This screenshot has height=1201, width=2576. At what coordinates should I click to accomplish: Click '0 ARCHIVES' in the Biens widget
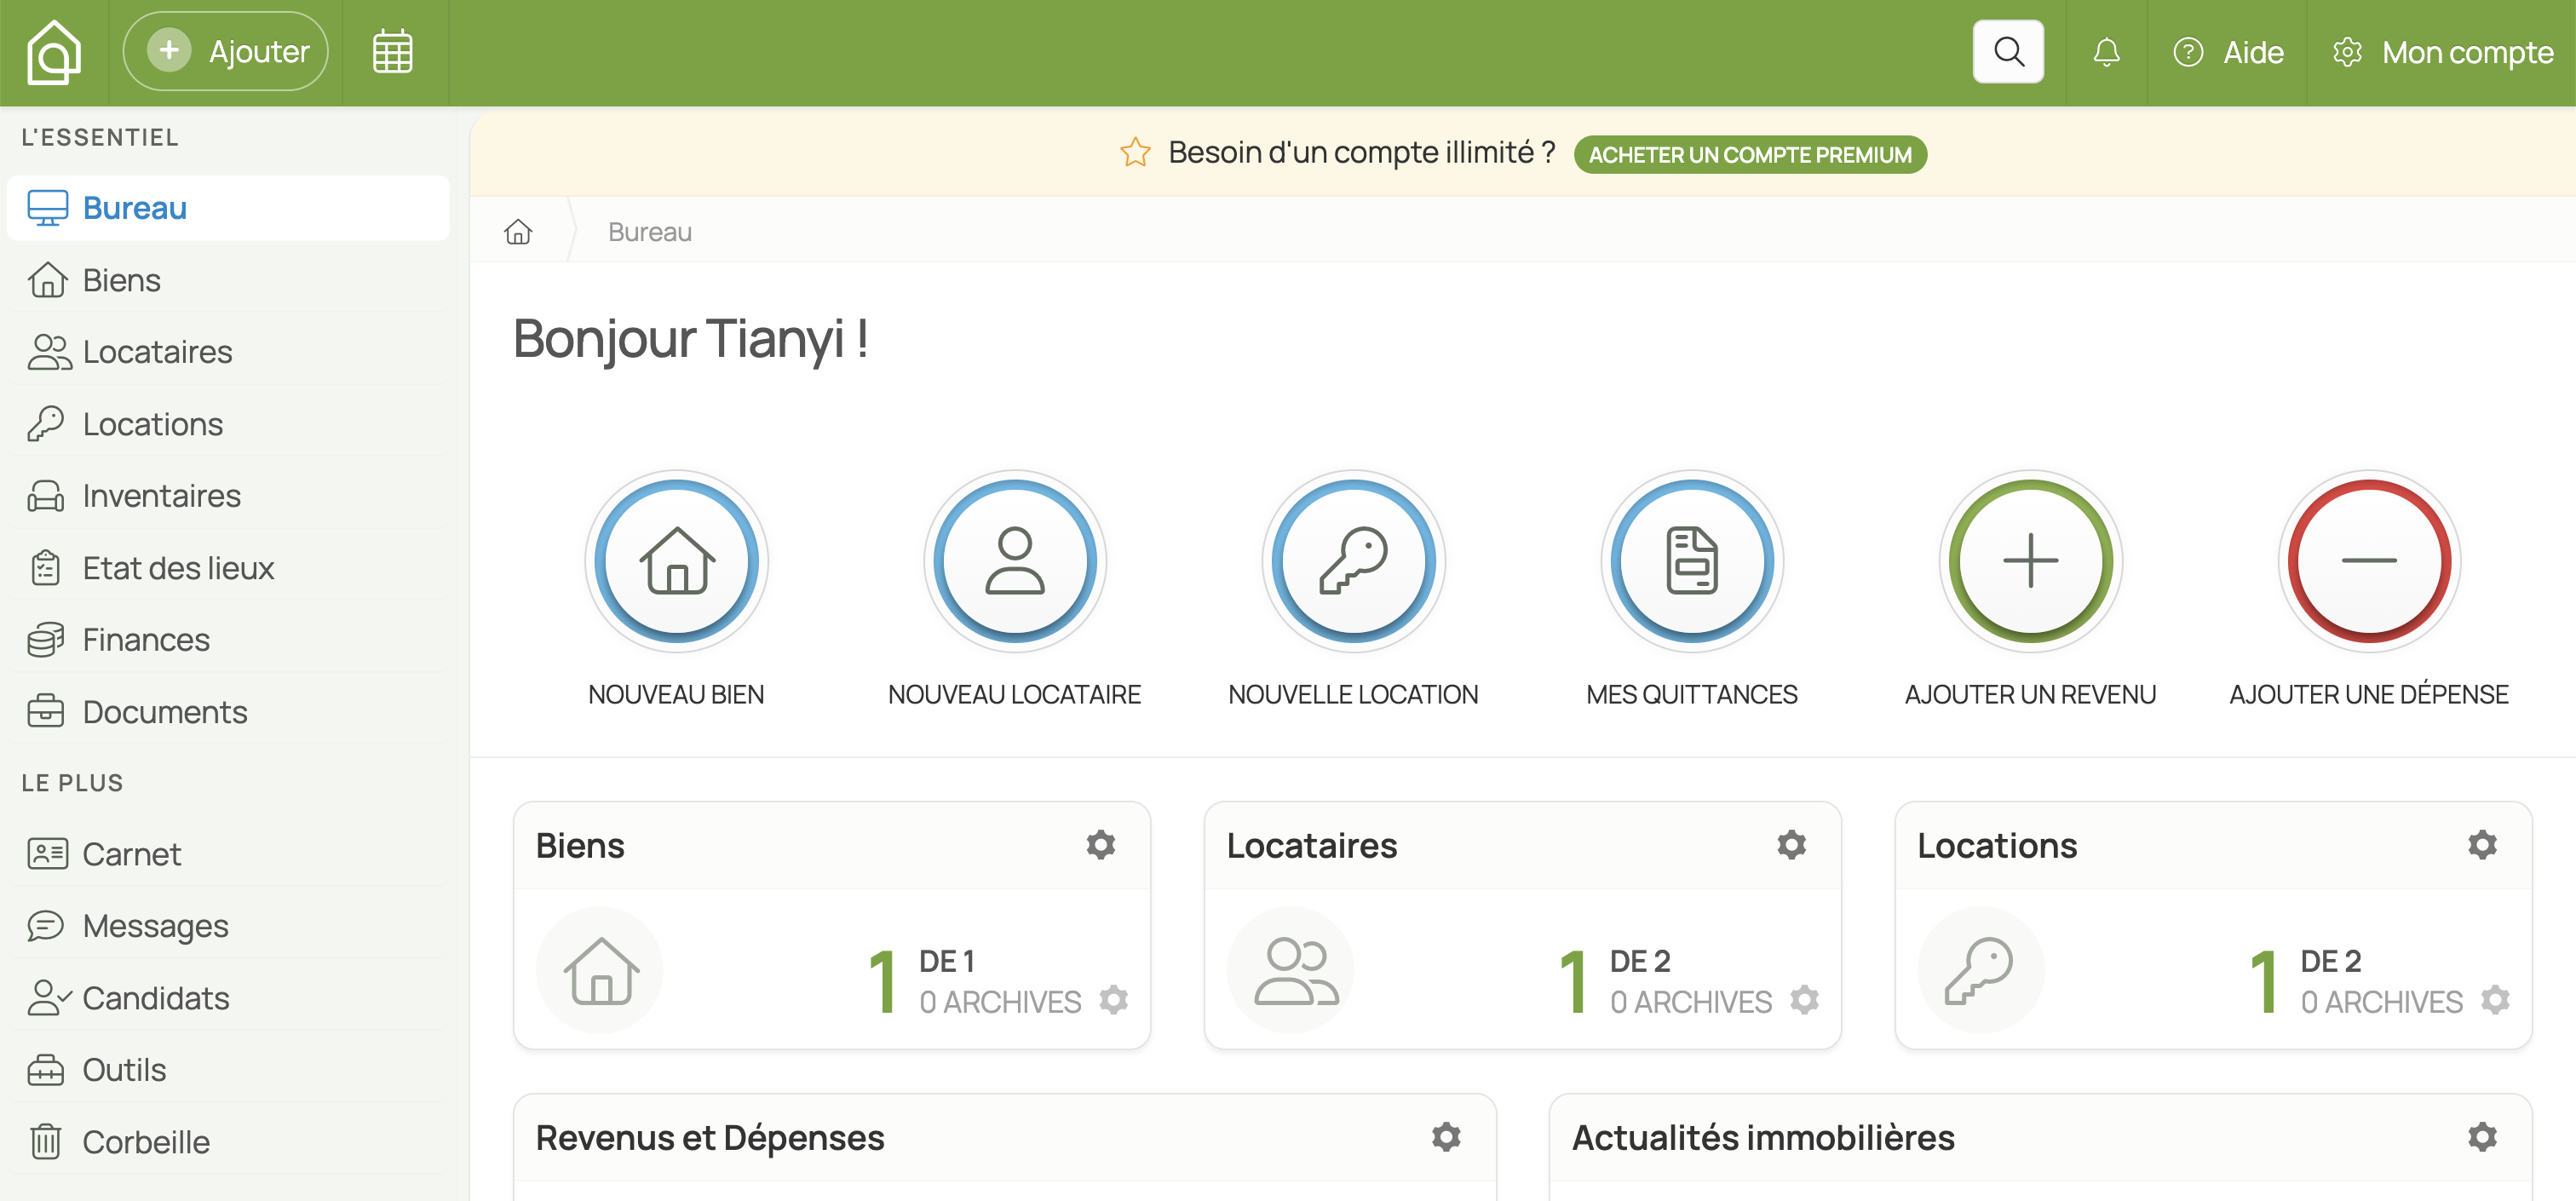point(1000,1002)
